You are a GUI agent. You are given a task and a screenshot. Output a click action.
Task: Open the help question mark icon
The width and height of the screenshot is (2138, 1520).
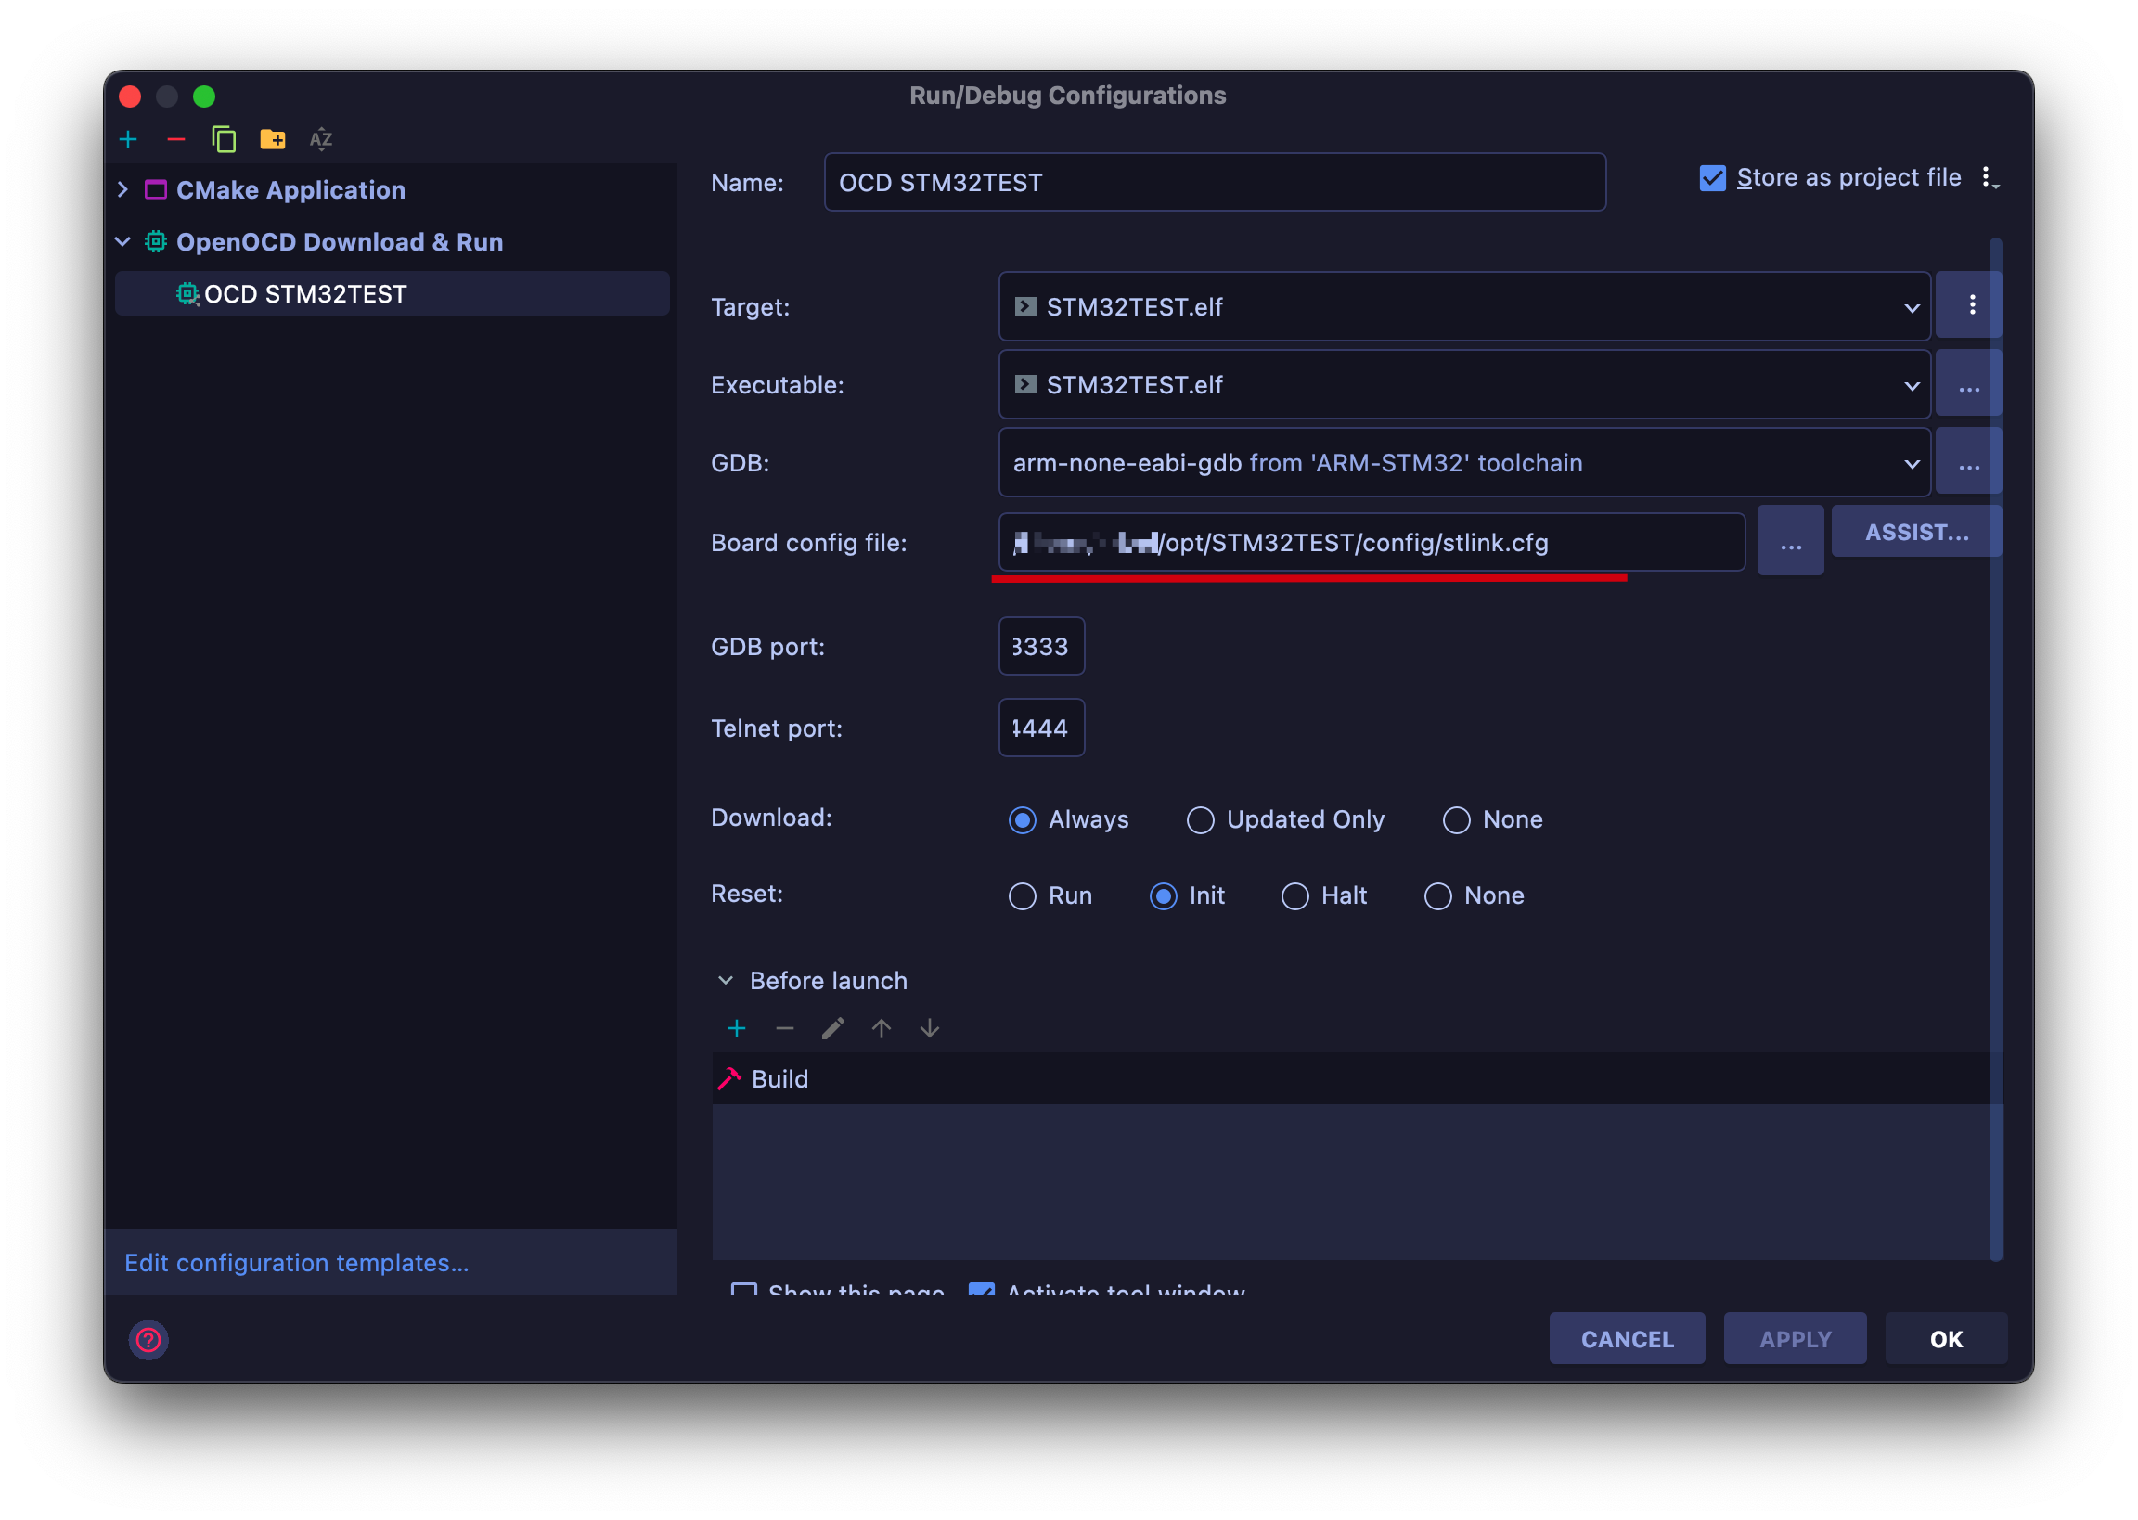click(x=148, y=1339)
